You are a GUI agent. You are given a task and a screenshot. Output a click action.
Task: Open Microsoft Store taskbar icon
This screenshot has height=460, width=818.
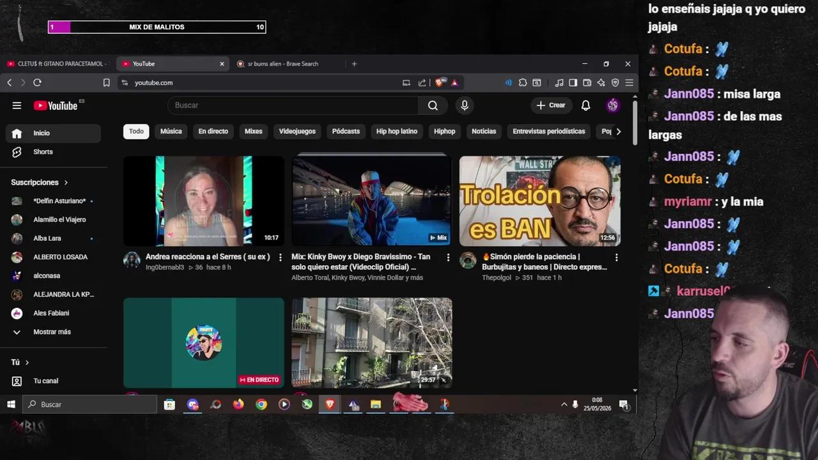[x=169, y=404]
